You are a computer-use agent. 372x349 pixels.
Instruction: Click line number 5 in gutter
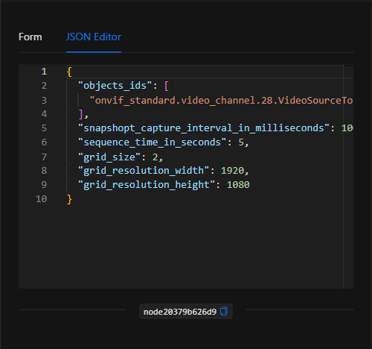pos(44,128)
